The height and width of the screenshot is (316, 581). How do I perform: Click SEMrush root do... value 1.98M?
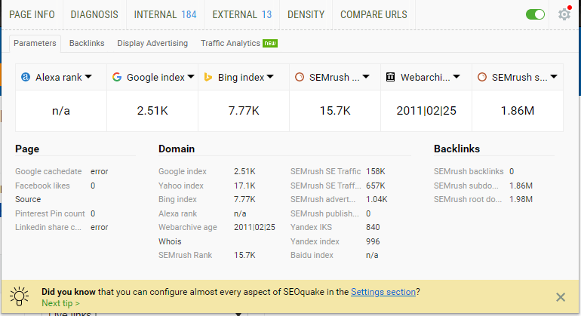521,199
